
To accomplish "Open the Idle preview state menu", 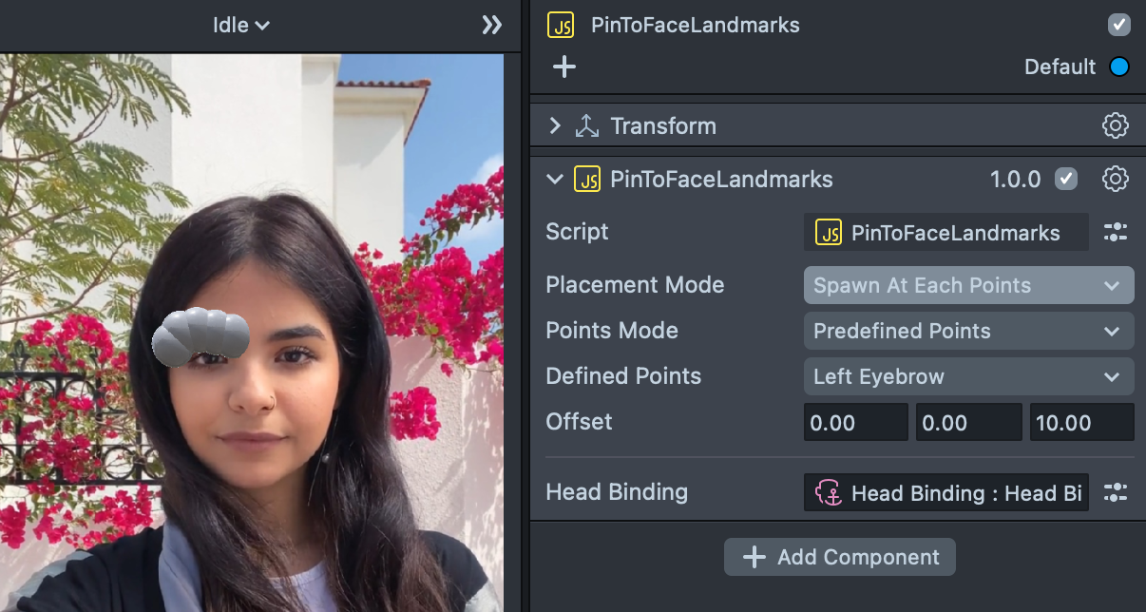I will (x=240, y=26).
